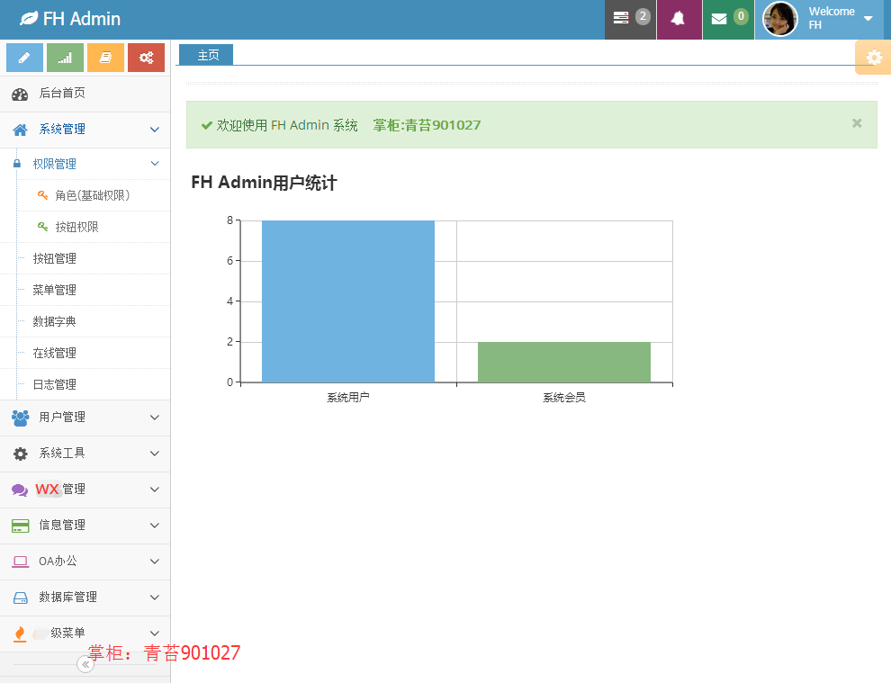Screen dimensions: 891x683
Task: Go to 后台首页 dashboard
Action: coord(85,94)
